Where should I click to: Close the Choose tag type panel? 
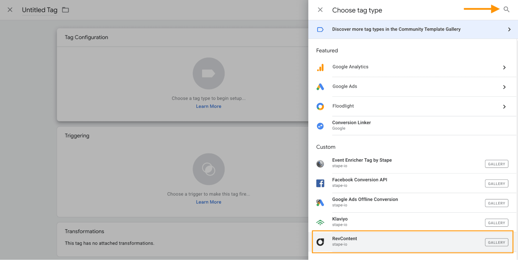click(x=320, y=10)
